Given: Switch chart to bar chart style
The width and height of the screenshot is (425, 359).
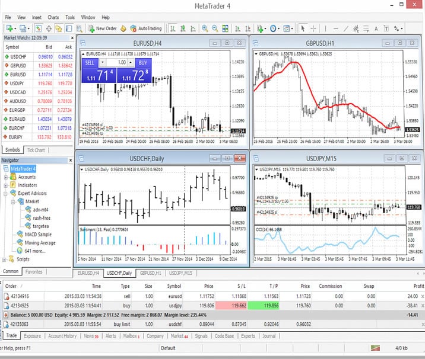Looking at the screenshot, I should [x=173, y=28].
